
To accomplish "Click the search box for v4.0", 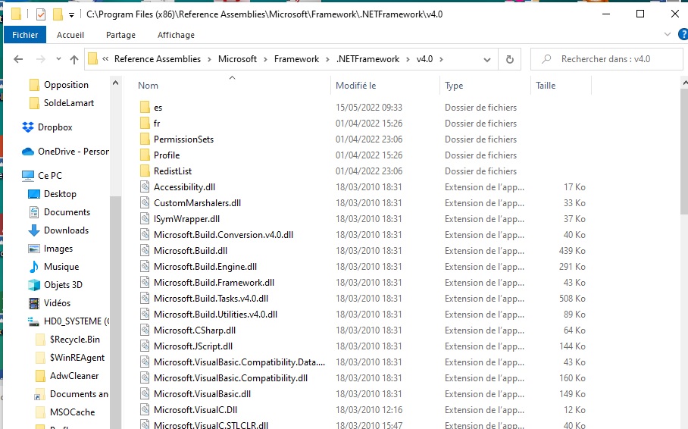I will pos(607,59).
